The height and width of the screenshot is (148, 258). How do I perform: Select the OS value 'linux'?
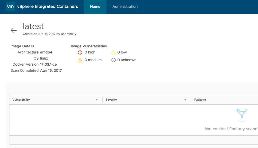coord(44,58)
